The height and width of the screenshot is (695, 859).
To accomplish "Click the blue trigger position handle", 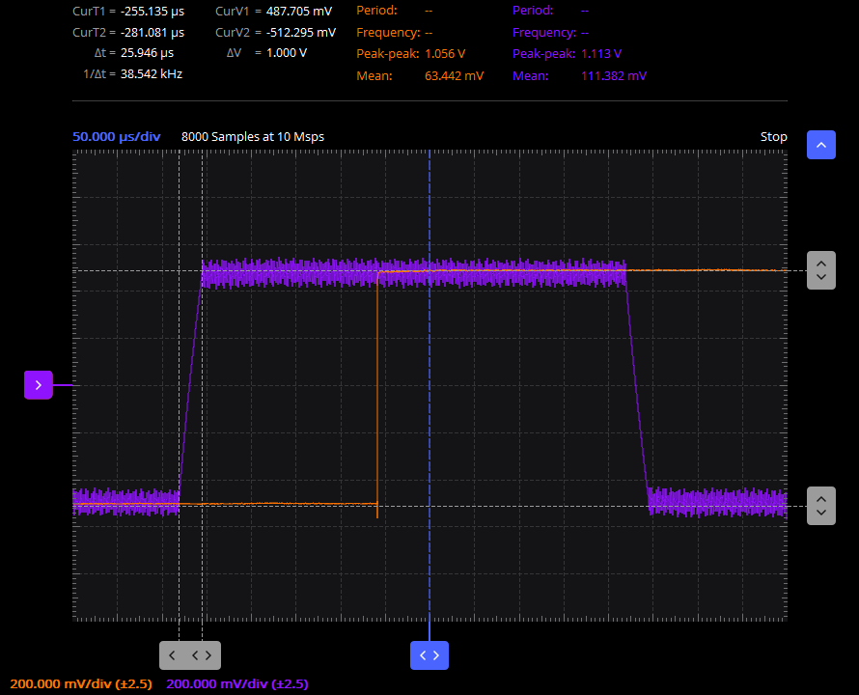I will click(429, 655).
